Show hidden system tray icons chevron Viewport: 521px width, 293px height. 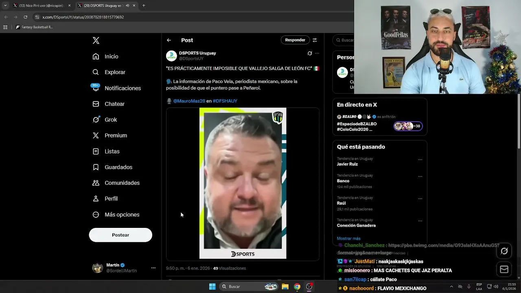[x=451, y=286]
